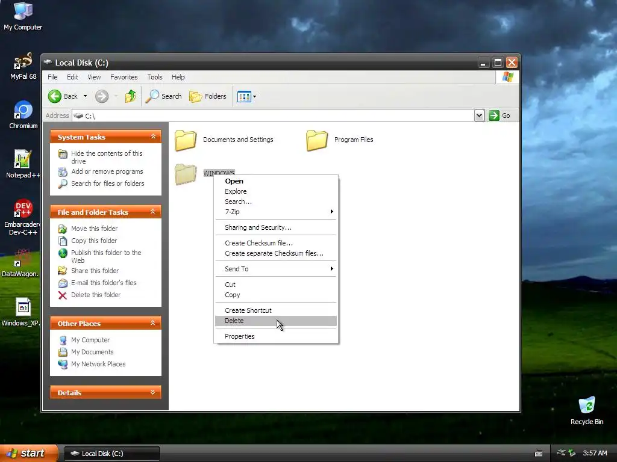Click the 3:57 AM tray clock
Screen dimensions: 617x462
(595, 454)
